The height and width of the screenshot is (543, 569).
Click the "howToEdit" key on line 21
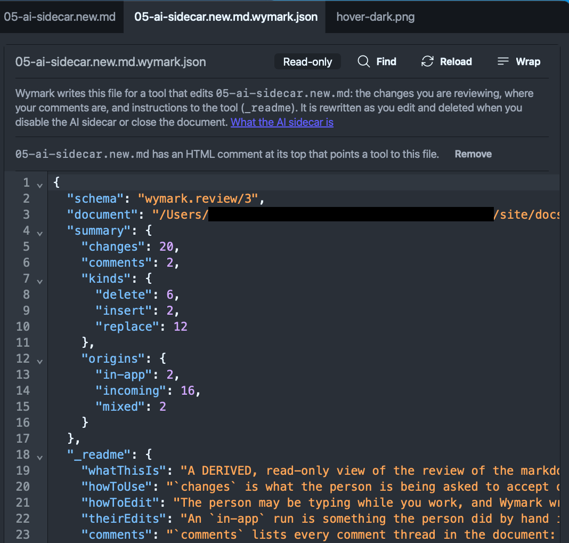pos(120,502)
